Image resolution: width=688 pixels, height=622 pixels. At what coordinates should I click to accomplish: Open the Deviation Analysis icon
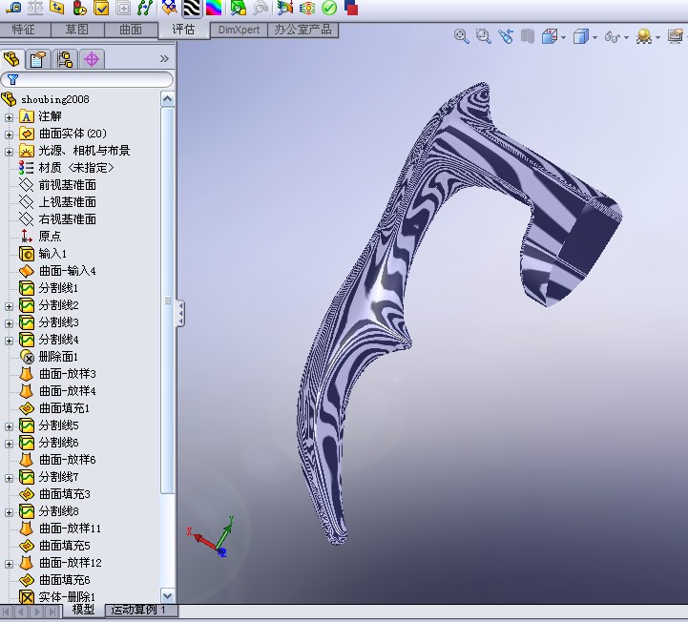coord(144,8)
